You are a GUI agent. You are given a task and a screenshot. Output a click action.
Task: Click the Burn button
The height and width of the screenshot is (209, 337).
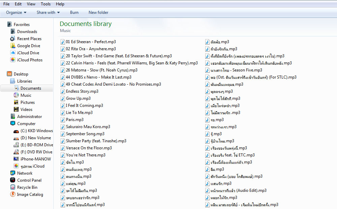point(74,12)
